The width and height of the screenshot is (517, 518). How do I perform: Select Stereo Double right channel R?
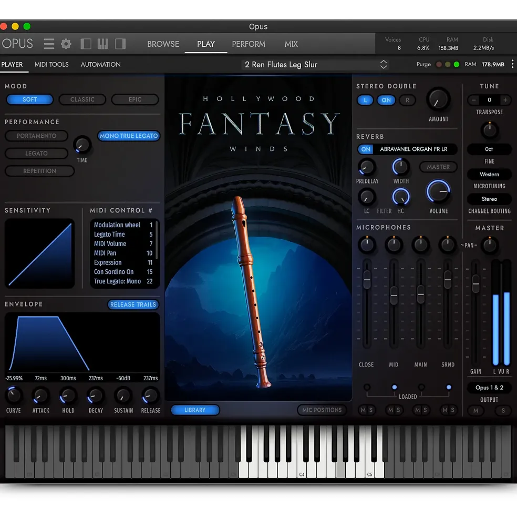pos(407,100)
